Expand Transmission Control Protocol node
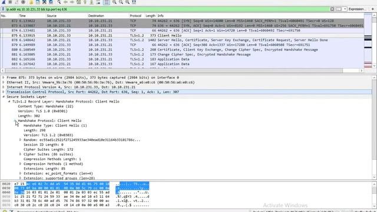Screen dimensions: 377x212 click(x=4, y=92)
